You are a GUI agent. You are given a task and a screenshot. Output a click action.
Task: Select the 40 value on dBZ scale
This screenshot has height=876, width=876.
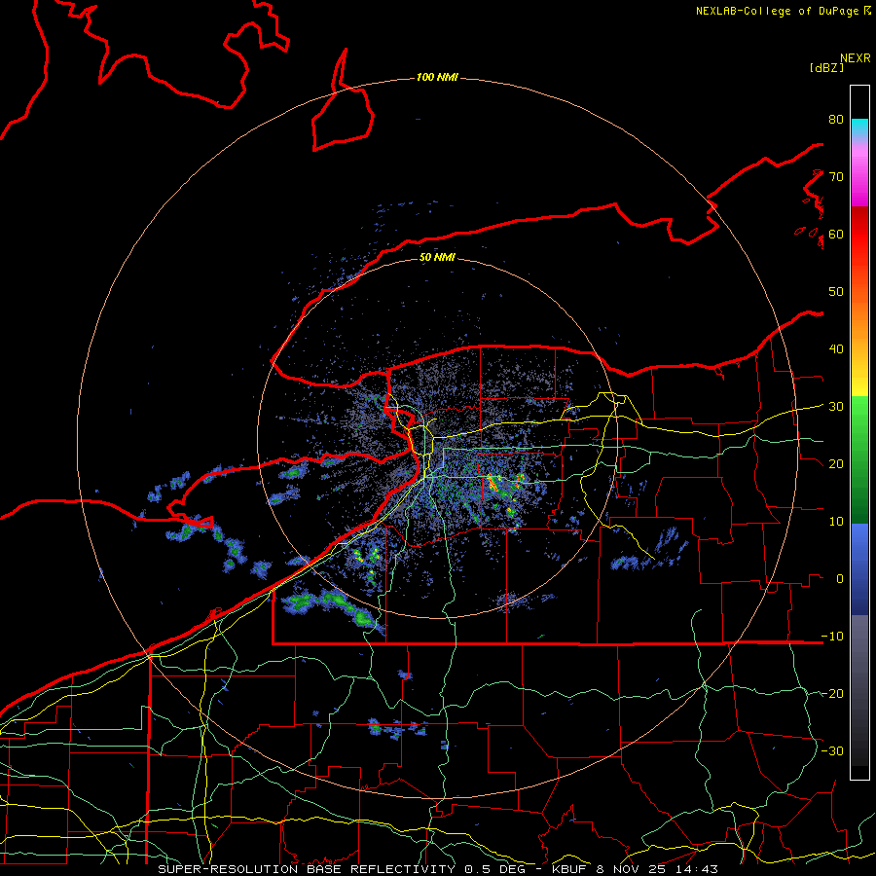(x=836, y=349)
